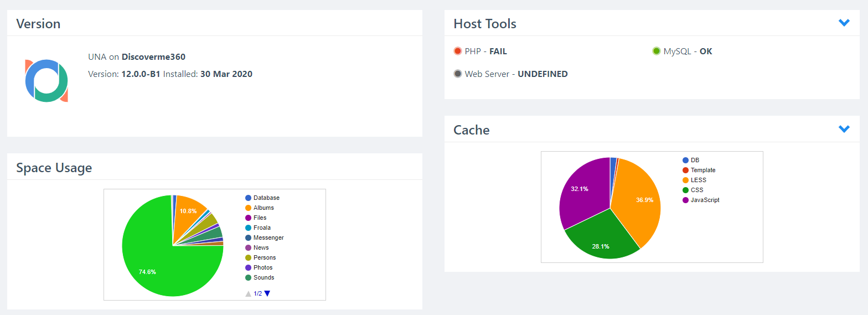Screen dimensions: 868x315
Task: Click the JavaScript legend entry
Action: [701, 200]
